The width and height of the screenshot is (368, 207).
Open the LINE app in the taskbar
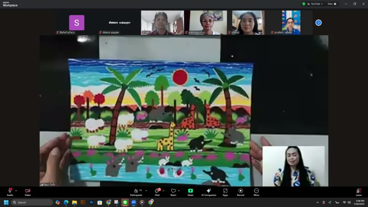(125, 202)
